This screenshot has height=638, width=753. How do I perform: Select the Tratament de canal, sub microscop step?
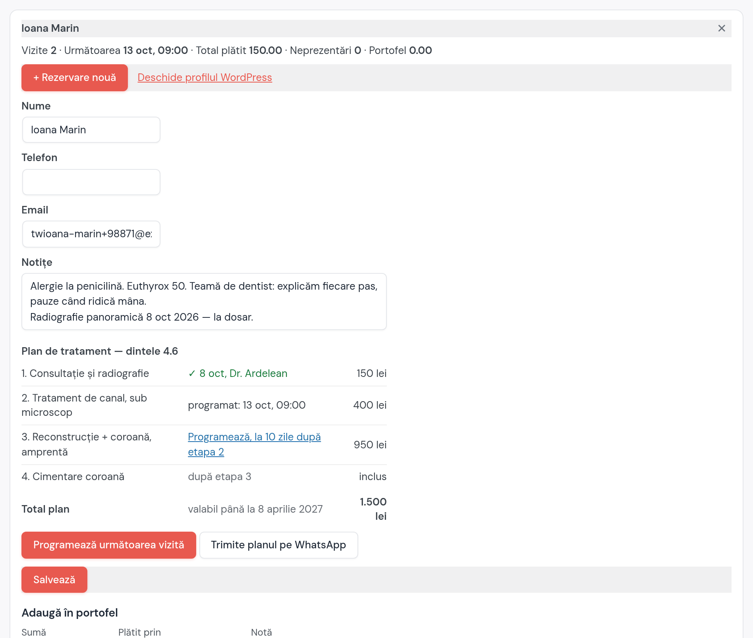84,405
